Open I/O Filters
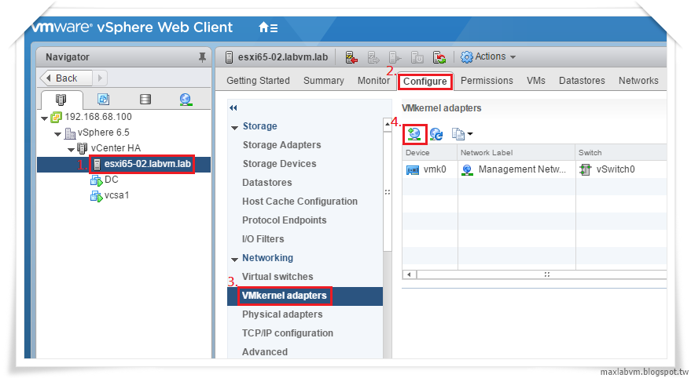Viewport: 691px width, 378px height. (263, 239)
